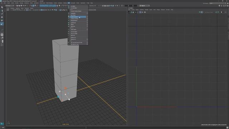Open the UV Editor Textures menu
This screenshot has height=129, width=229.
click(x=163, y=10)
